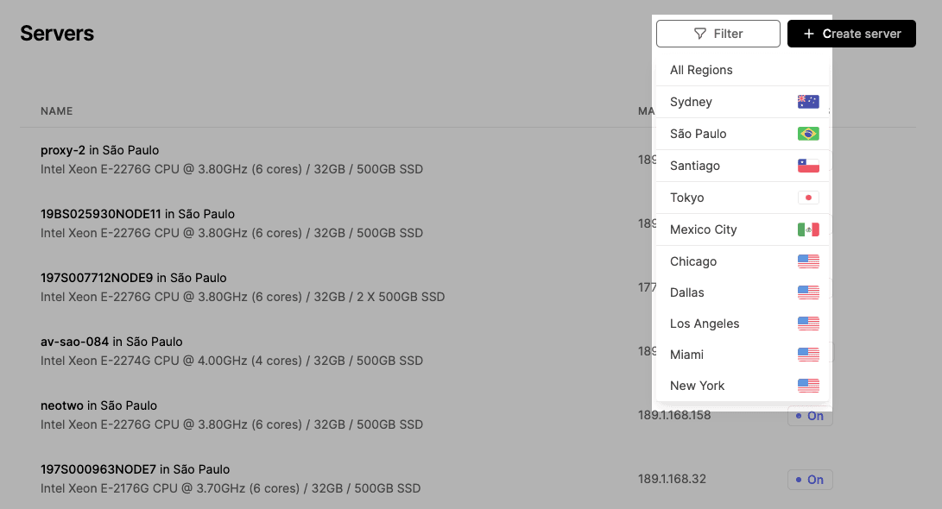
Task: Select All Regions in the region dropdown
Action: click(701, 70)
